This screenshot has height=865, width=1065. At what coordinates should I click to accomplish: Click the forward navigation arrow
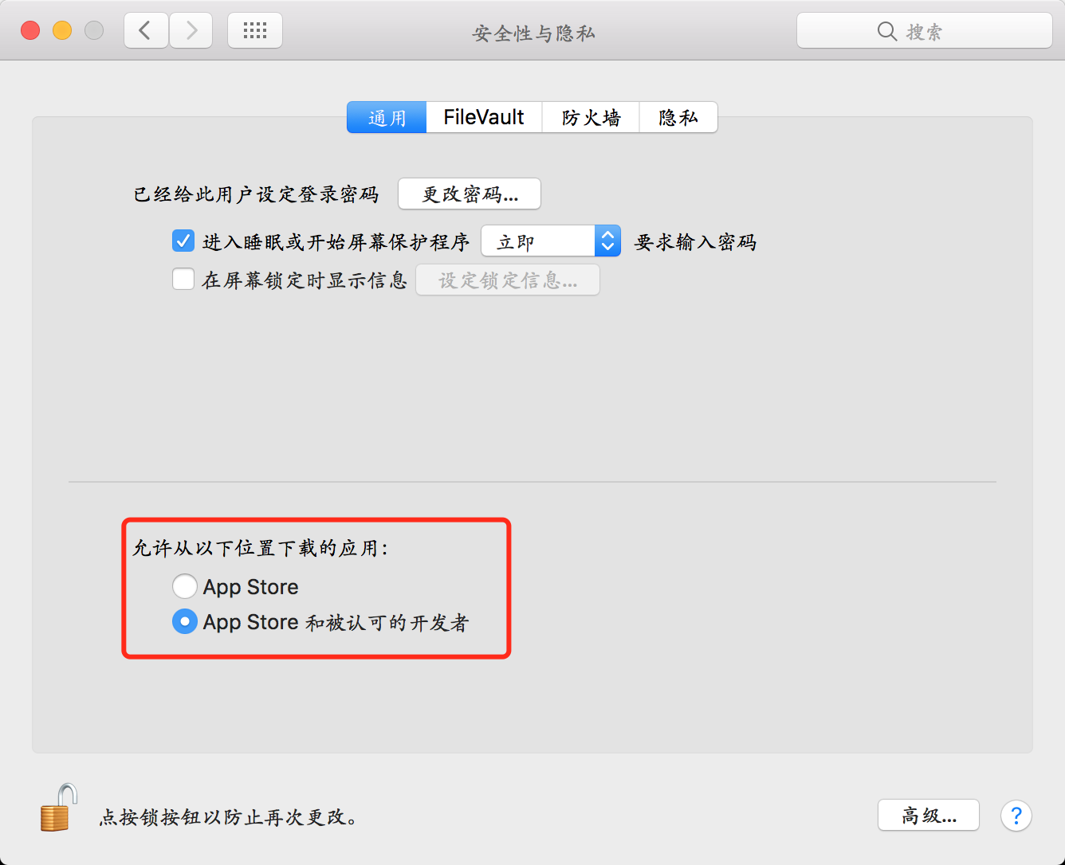[191, 31]
